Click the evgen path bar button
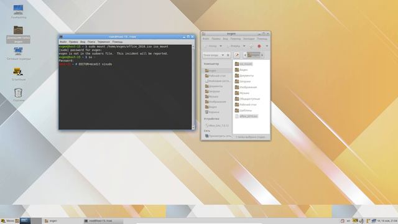 (254, 55)
